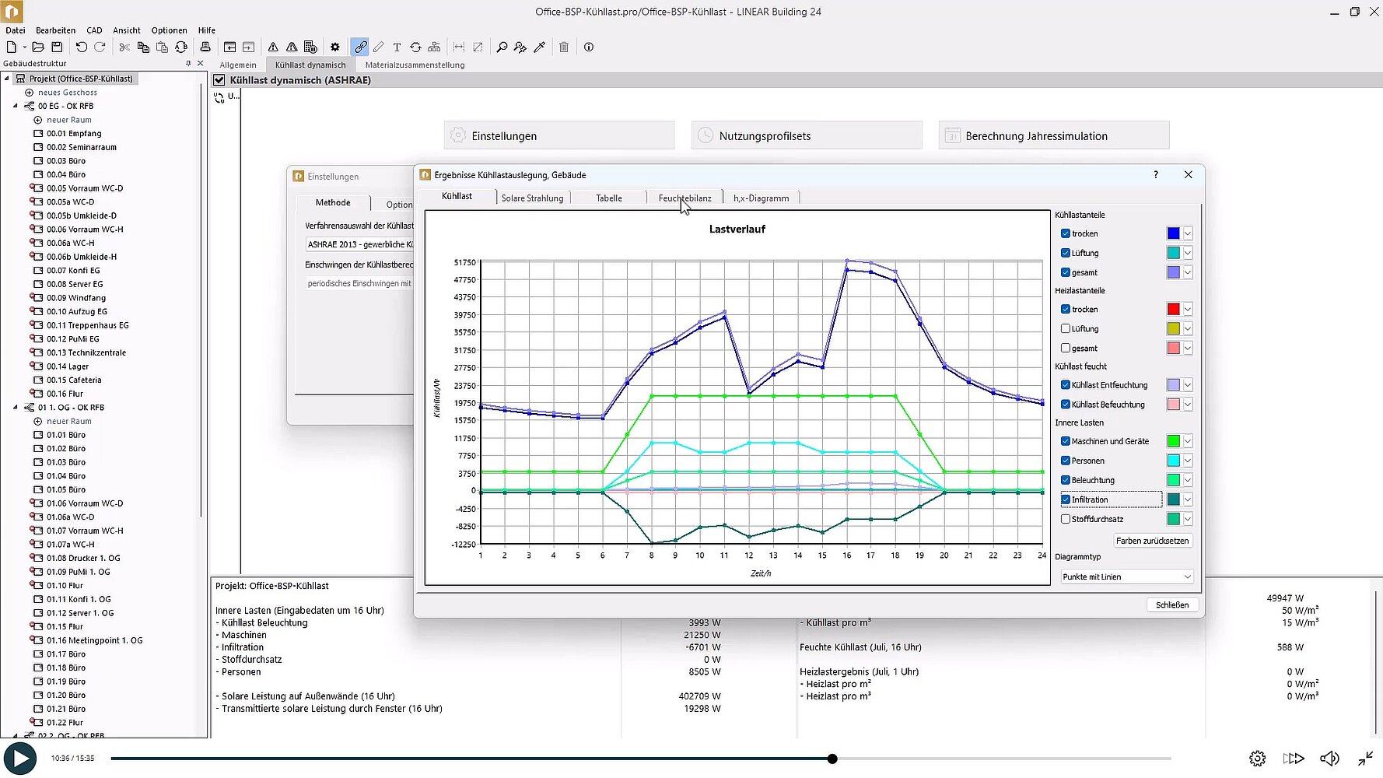
Task: Disable Maschinen und Geräte checkbox
Action: [1066, 441]
